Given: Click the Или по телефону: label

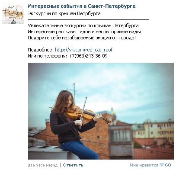Looking at the screenshot, I should click(x=48, y=56).
